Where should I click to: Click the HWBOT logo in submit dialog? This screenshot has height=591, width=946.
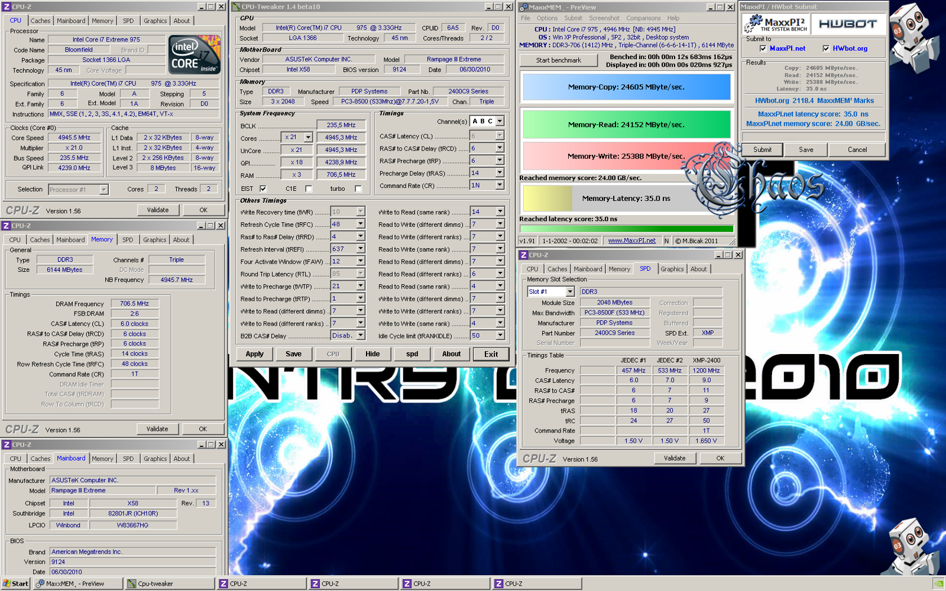click(x=848, y=24)
